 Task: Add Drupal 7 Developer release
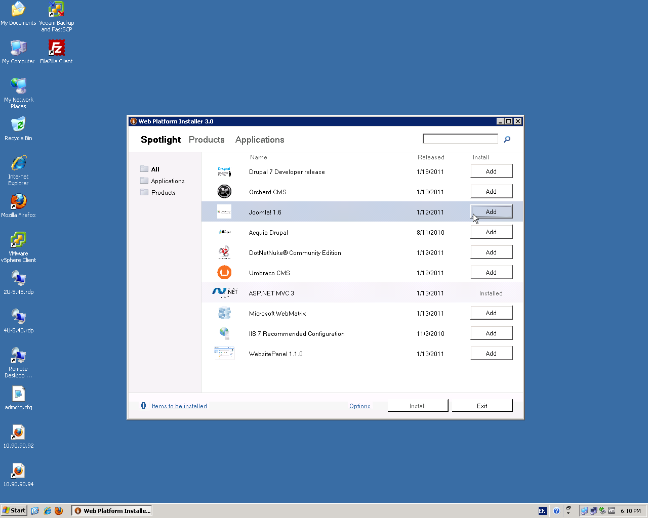[491, 171]
